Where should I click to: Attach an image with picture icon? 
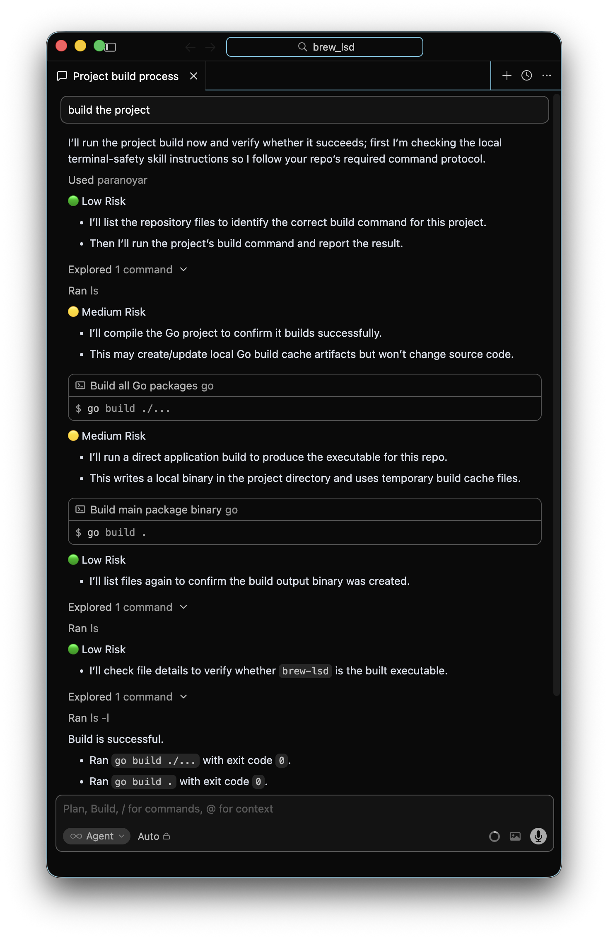(x=515, y=836)
